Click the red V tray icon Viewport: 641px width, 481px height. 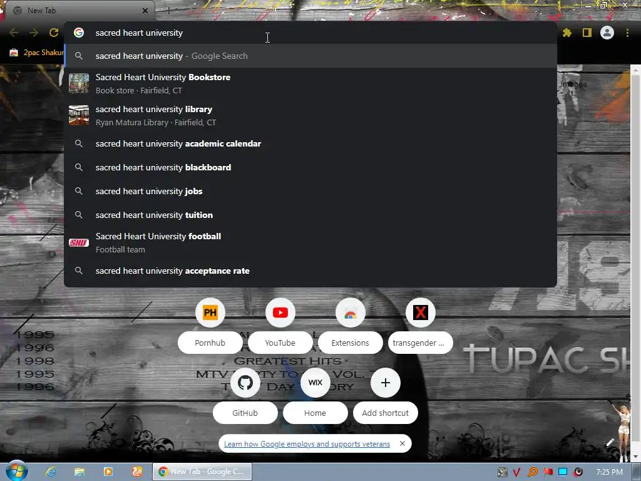pyautogui.click(x=516, y=472)
